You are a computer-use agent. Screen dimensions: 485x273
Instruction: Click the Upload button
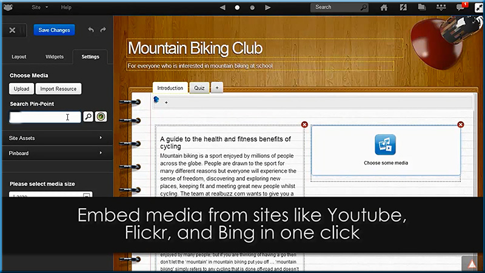point(21,89)
